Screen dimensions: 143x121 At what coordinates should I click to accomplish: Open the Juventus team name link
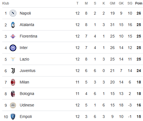(28, 71)
